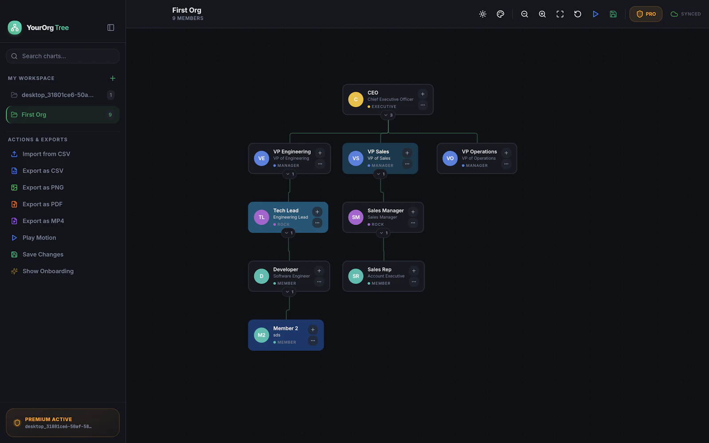Add new workspace chart with plus

113,78
